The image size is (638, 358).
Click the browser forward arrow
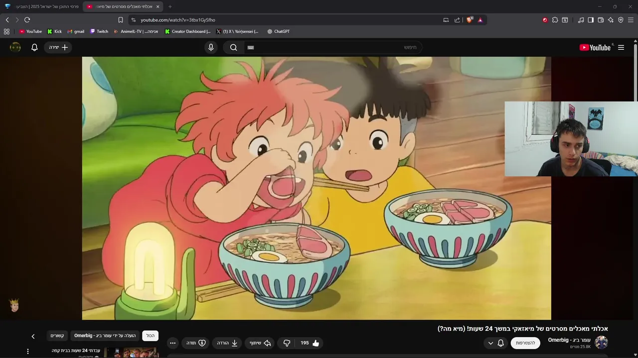17,20
